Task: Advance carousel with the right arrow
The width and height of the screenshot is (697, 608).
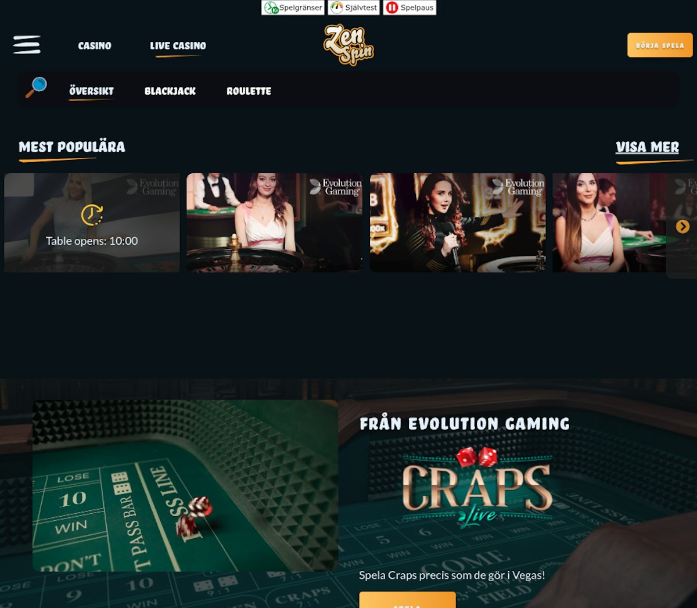Action: click(682, 227)
